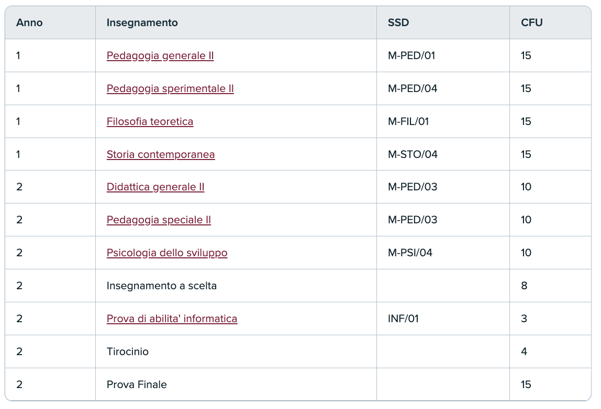Select the SSD column header
Image resolution: width=601 pixels, height=409 pixels.
(x=398, y=22)
